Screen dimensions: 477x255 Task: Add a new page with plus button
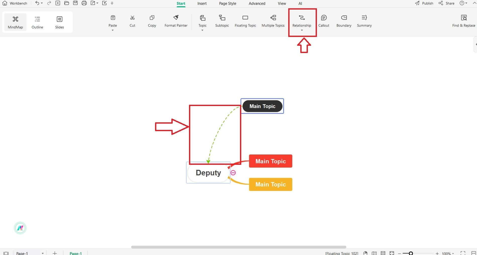click(x=55, y=253)
